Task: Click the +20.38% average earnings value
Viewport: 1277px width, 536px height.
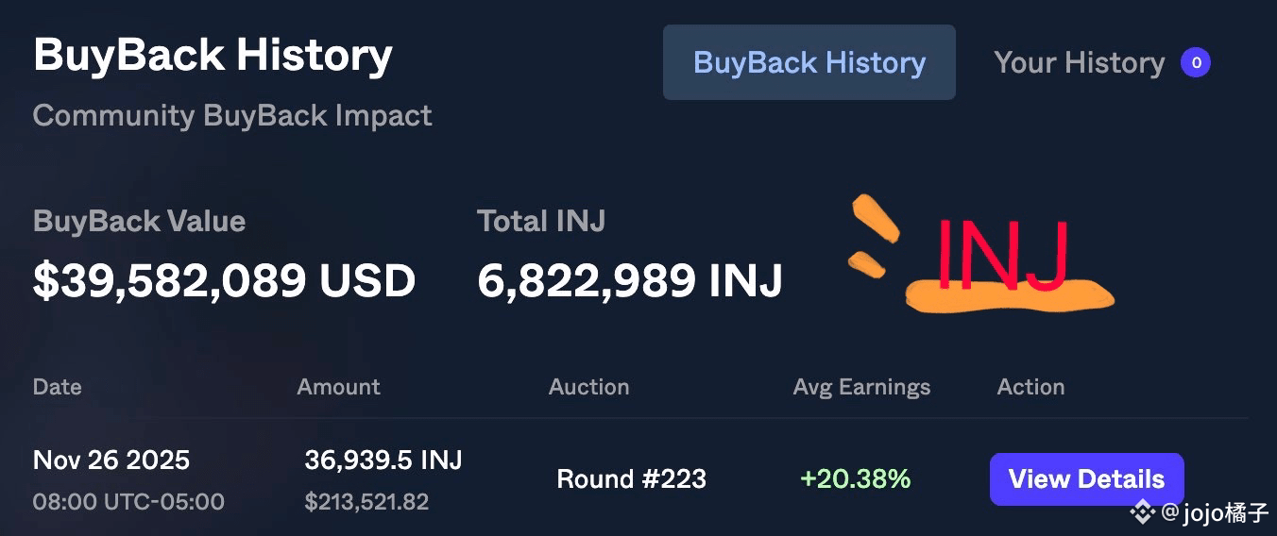Action: tap(855, 478)
